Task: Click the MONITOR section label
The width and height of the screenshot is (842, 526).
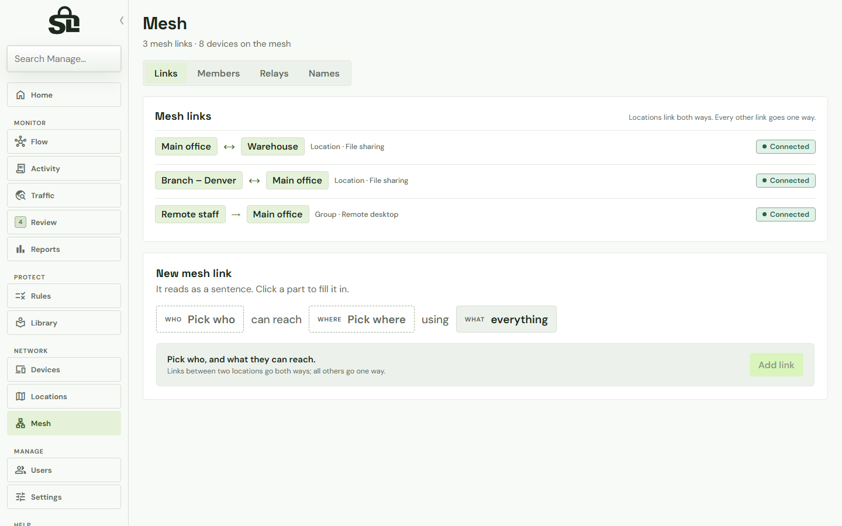Action: (30, 123)
